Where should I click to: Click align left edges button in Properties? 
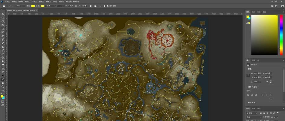coord(248,95)
